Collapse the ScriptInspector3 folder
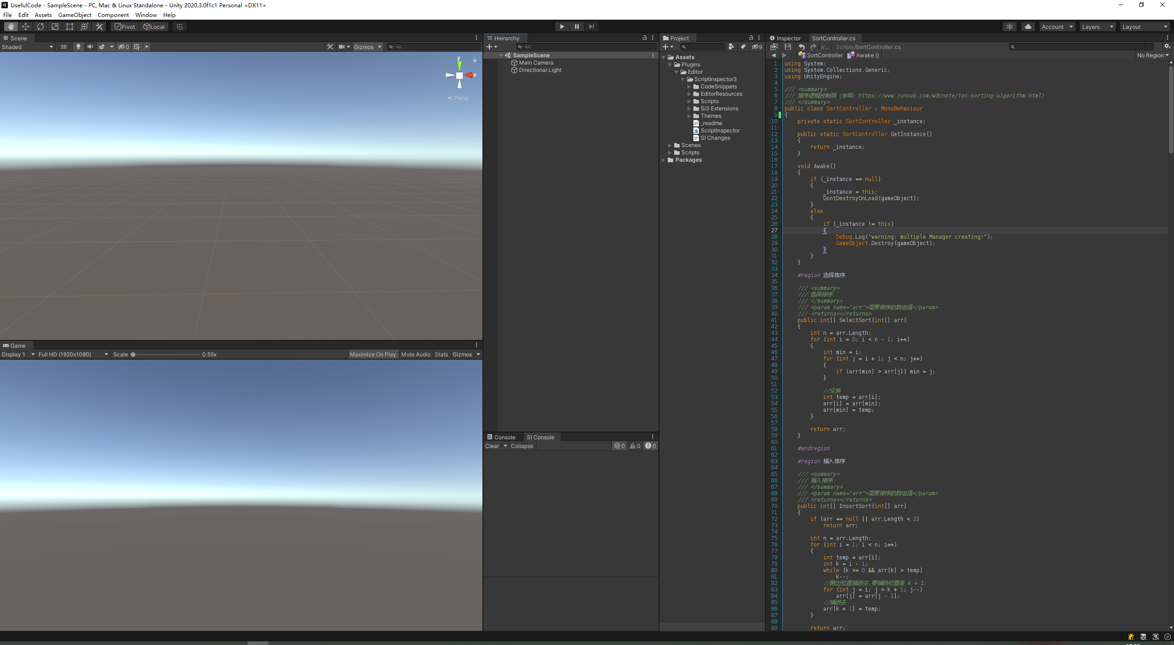Screen dimensions: 1174x645 tap(682, 79)
